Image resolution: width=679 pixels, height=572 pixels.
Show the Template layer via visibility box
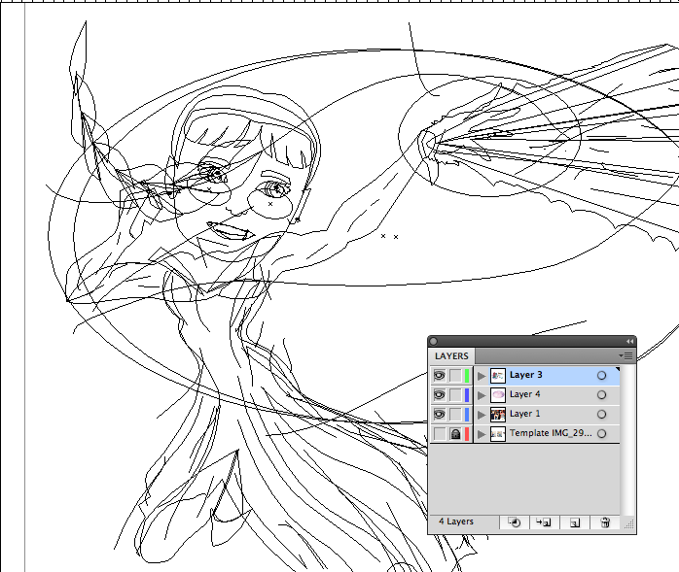point(439,434)
